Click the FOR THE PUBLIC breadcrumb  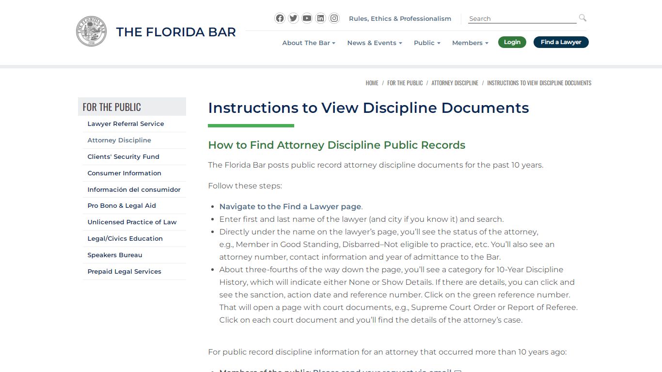(x=405, y=83)
